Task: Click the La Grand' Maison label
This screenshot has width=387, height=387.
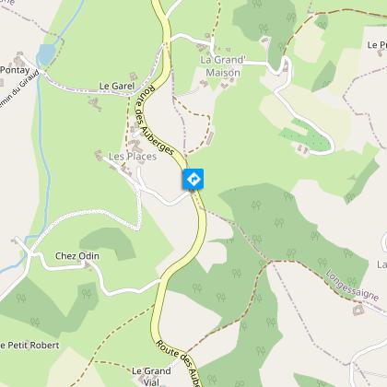Action: (223, 66)
